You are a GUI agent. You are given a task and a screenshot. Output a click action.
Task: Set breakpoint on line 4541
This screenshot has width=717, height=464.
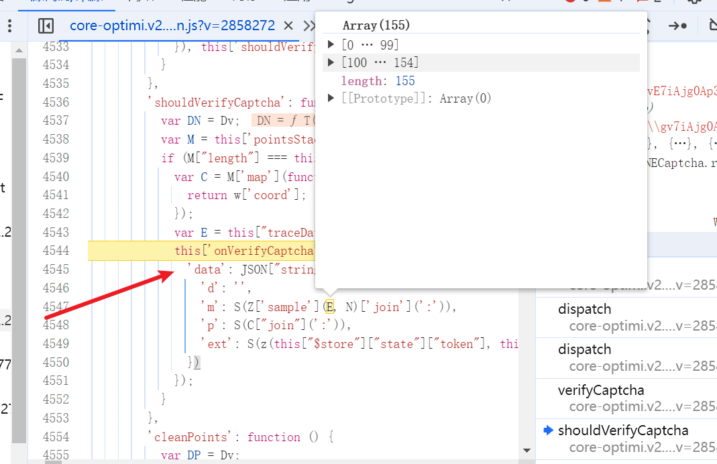56,194
